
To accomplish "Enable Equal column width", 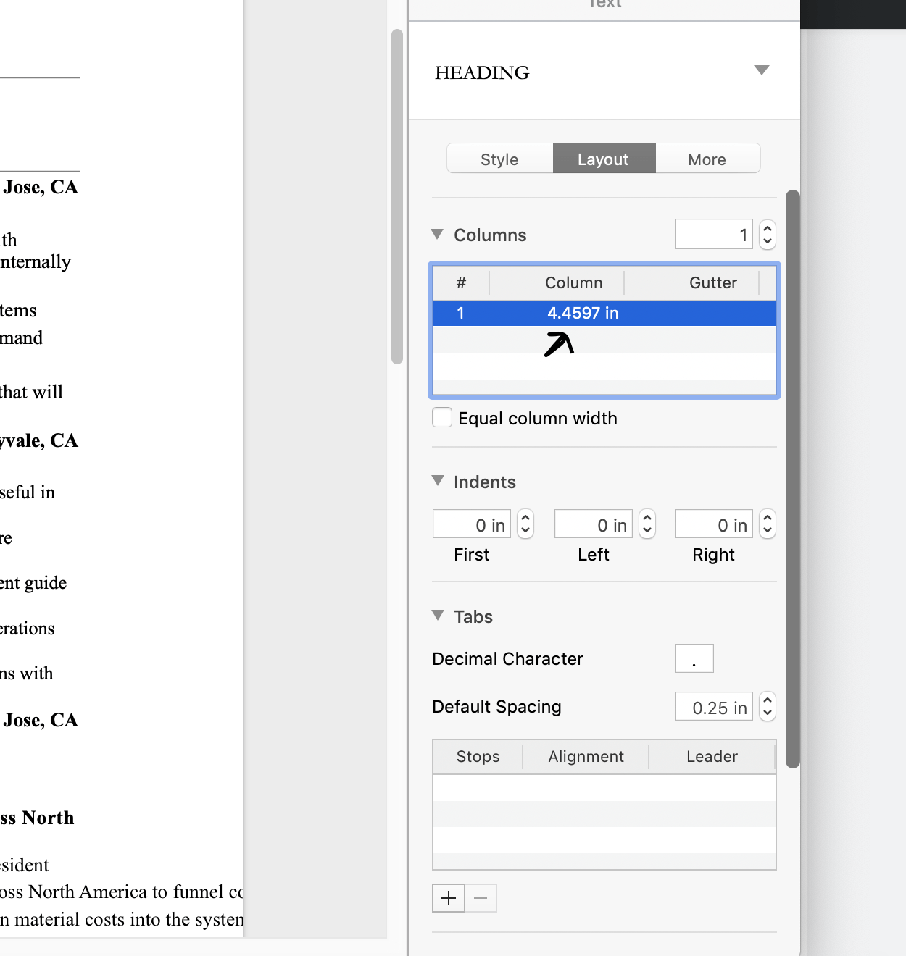I will tap(441, 417).
